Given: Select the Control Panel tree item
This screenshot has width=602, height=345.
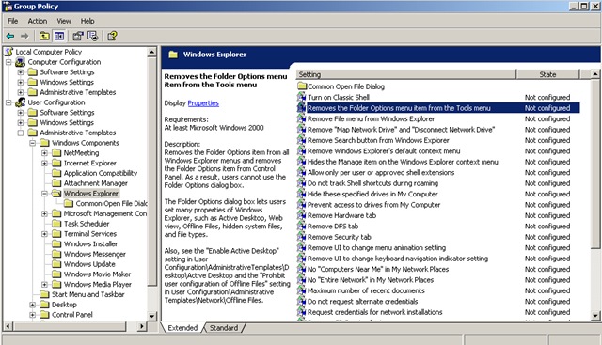Looking at the screenshot, I should [72, 315].
